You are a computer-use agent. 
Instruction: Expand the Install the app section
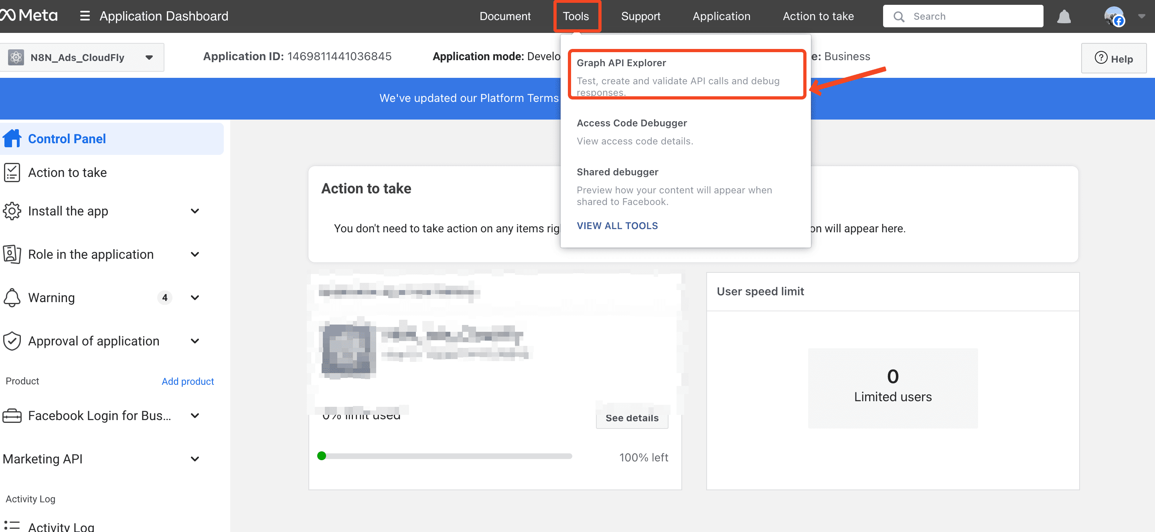pos(195,211)
